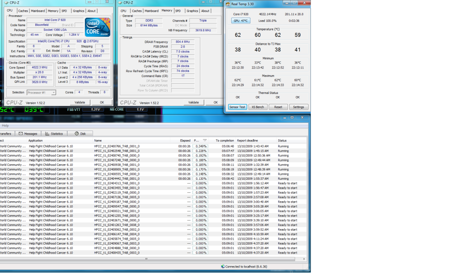This screenshot has width=457, height=275.
Task: Maximize the BOINC Manager window
Action: click(292, 118)
